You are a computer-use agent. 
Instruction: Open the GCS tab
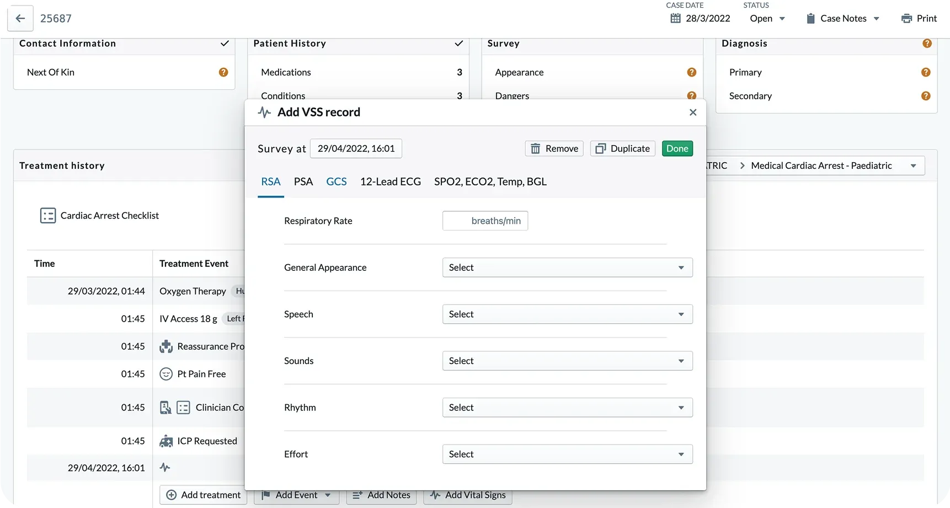tap(336, 181)
